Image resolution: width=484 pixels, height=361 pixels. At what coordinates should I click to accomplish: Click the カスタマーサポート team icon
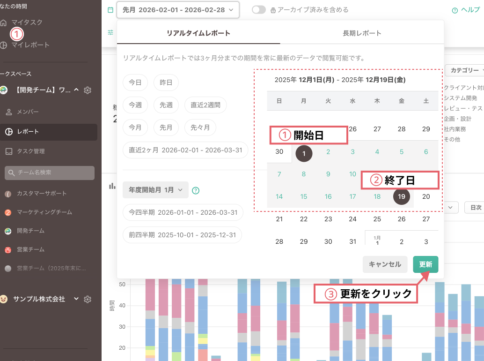click(x=8, y=194)
